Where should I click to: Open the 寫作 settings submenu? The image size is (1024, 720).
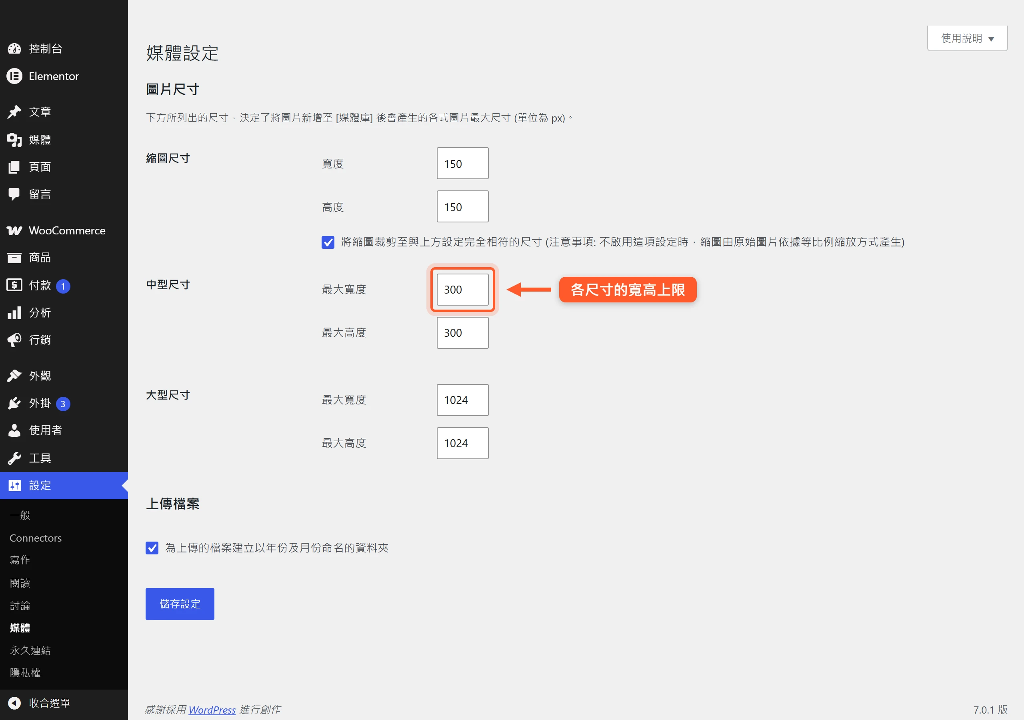20,560
